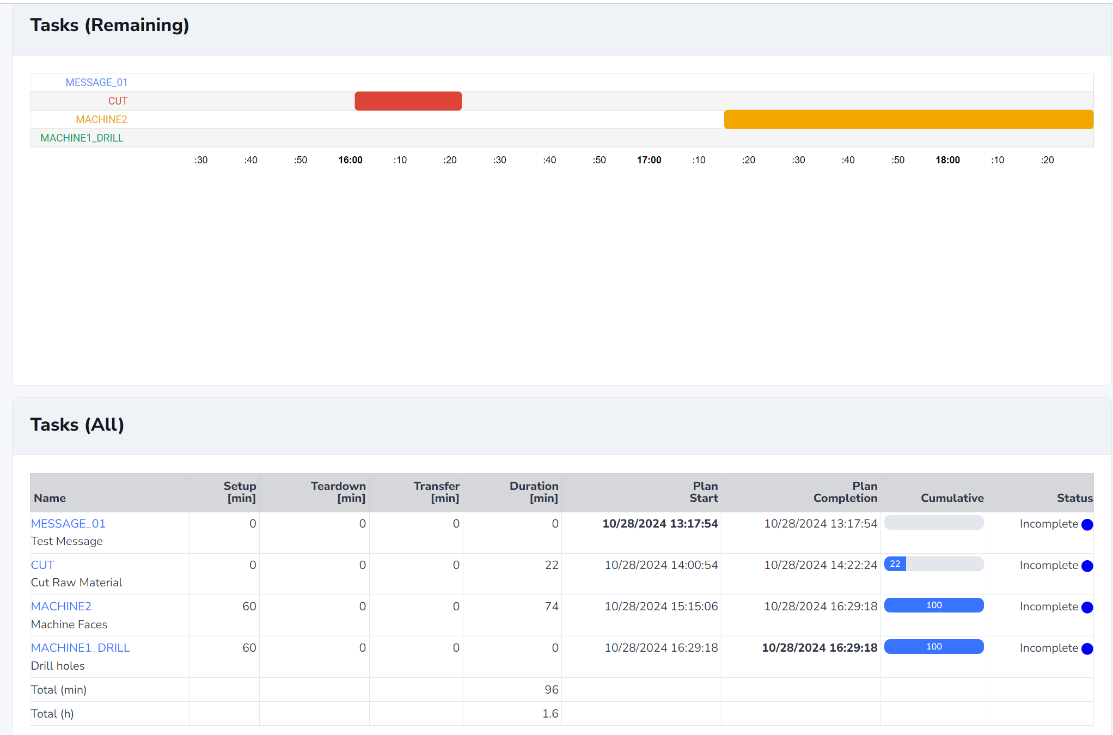1113x735 pixels.
Task: Click the blue status dot for MACHINE2
Action: [x=1087, y=607]
